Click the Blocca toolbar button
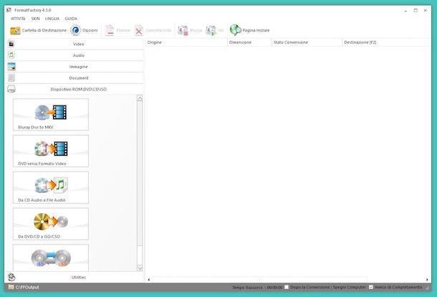 tap(190, 30)
